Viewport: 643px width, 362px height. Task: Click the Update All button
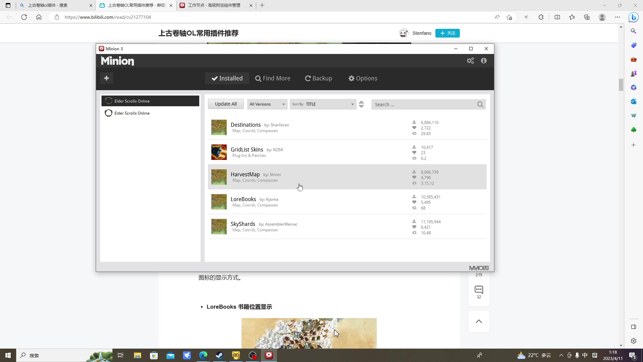click(x=226, y=104)
